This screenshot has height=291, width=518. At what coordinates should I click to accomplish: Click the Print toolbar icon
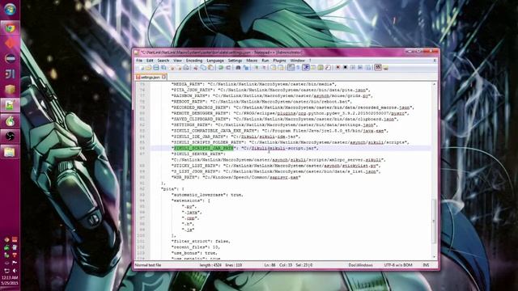pos(186,68)
